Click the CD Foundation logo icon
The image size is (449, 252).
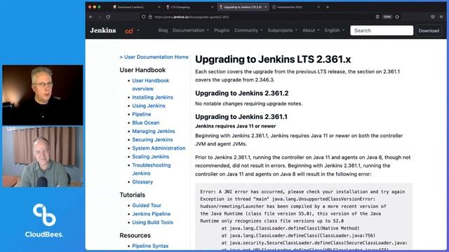tap(129, 31)
